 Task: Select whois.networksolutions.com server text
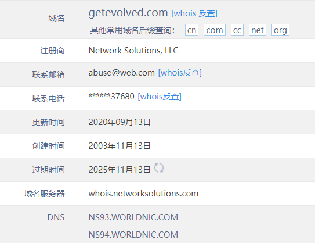click(x=143, y=194)
